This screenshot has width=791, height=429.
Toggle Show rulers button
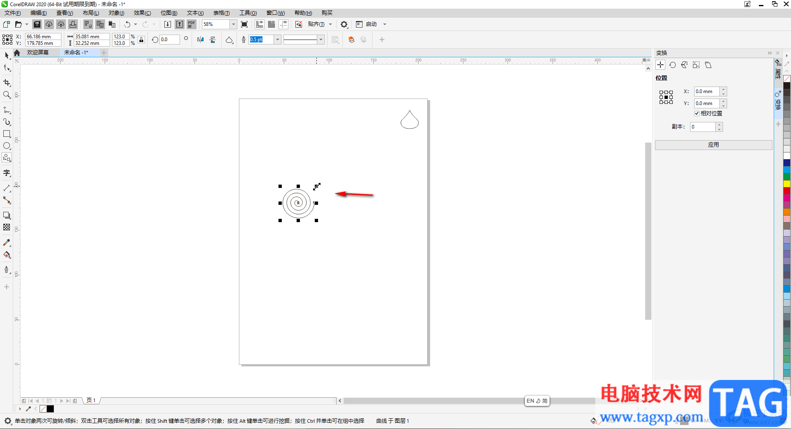[x=260, y=24]
